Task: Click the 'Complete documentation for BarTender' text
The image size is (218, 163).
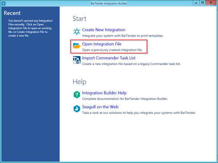Action: click(125, 99)
